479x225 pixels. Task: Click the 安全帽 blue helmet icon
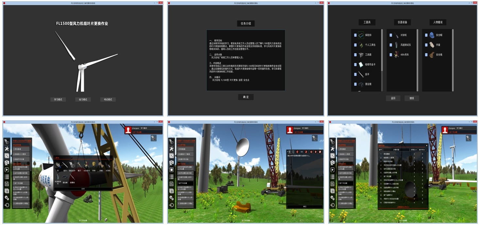[432, 35]
